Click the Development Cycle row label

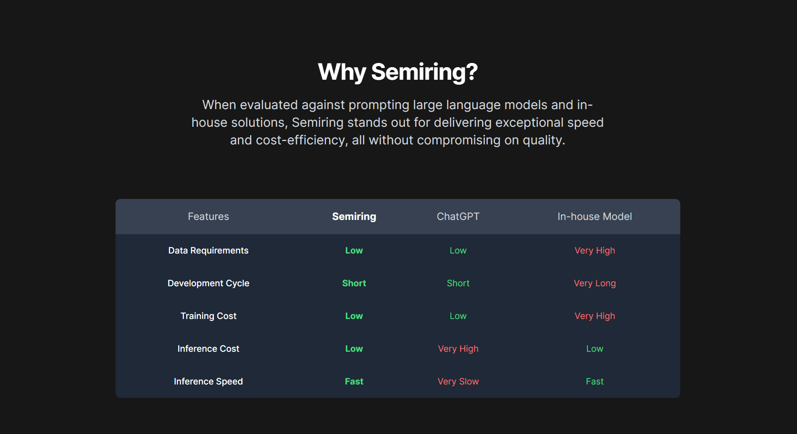coord(208,283)
